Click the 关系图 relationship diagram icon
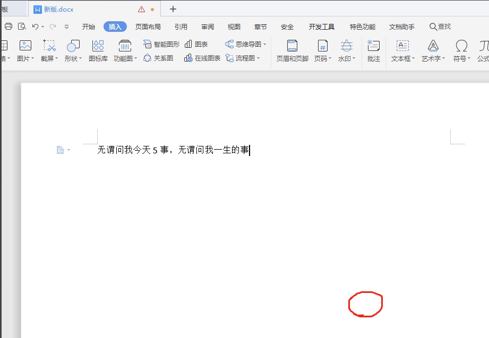Image resolution: width=489 pixels, height=338 pixels. [158, 58]
